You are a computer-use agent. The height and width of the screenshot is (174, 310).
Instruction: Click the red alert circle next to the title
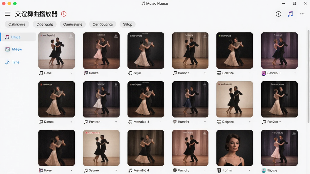(64, 14)
